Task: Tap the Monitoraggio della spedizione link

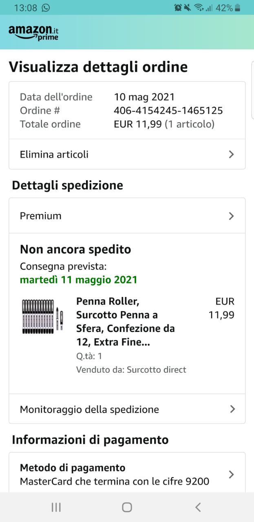Action: point(89,409)
